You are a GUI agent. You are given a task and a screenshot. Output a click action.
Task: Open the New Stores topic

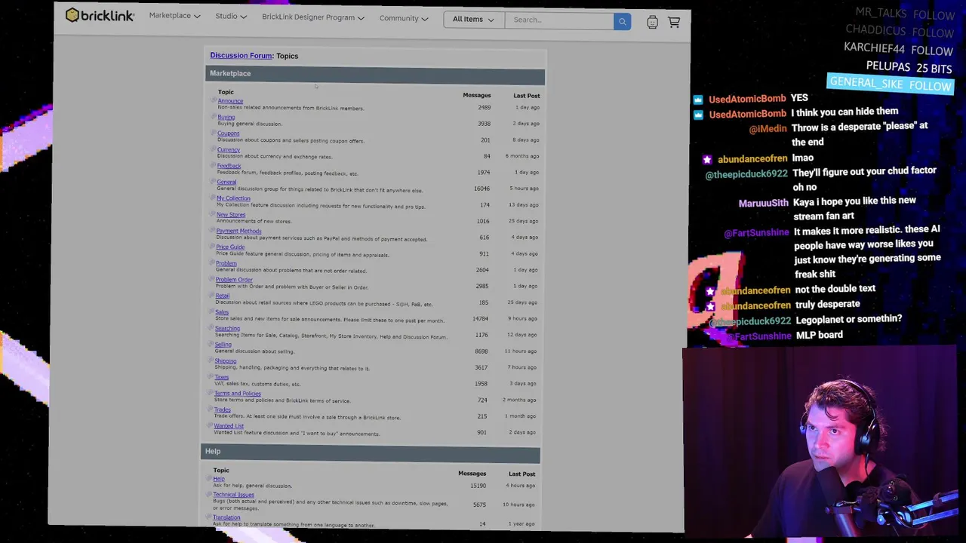[231, 215]
